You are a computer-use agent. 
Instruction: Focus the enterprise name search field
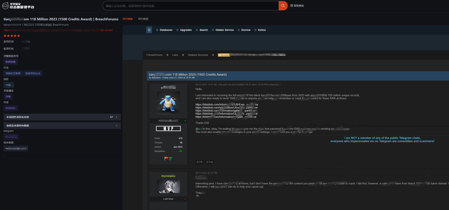point(190,6)
